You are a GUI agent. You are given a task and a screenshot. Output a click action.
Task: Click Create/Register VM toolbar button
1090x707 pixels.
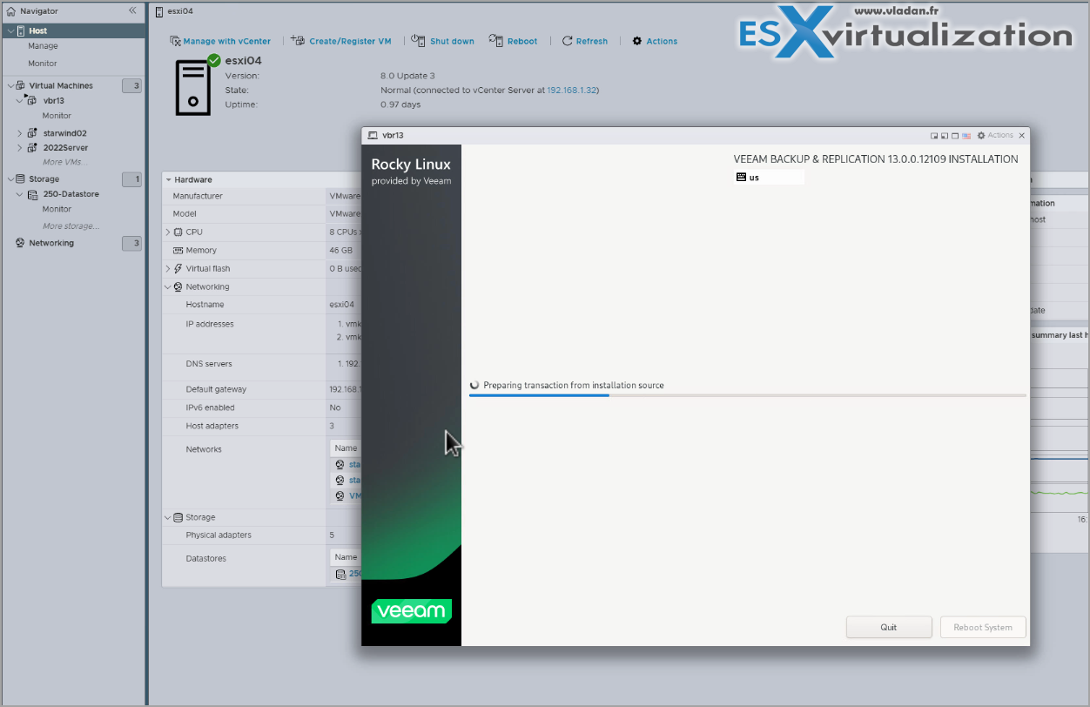click(341, 41)
